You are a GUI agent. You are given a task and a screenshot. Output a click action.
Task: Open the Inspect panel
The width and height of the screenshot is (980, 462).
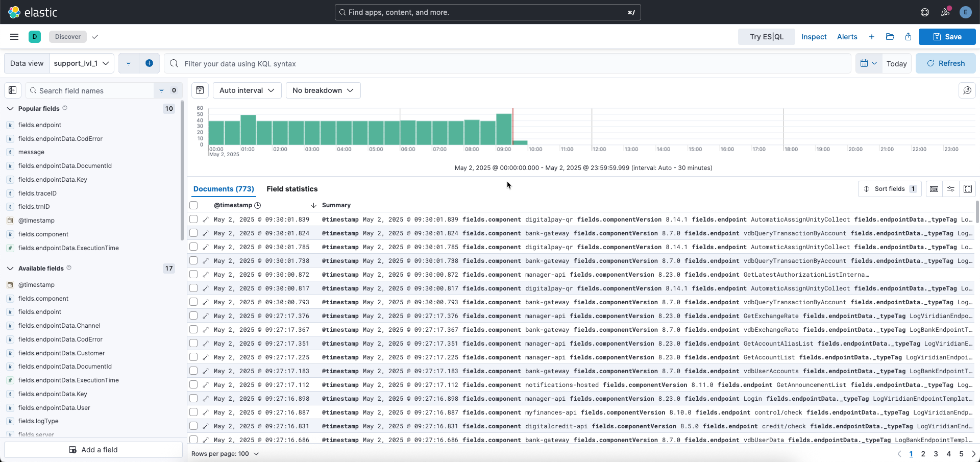coord(814,36)
